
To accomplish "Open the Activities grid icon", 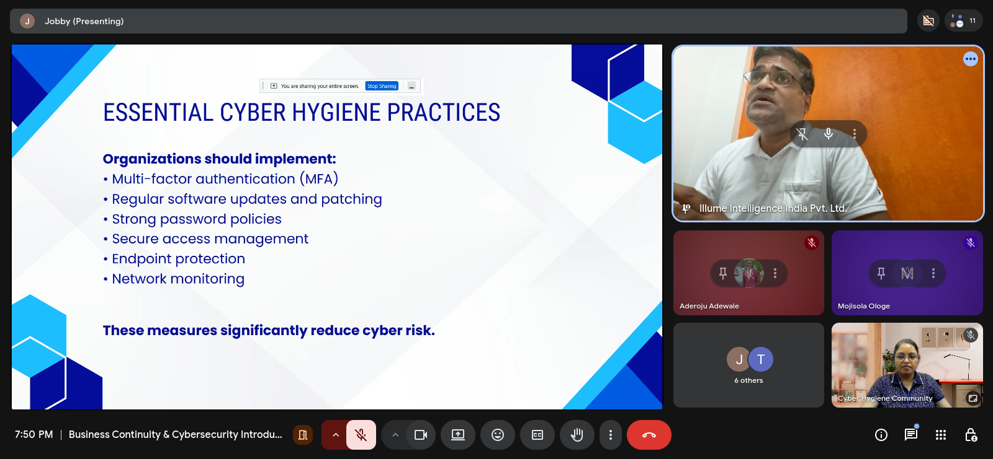I will click(x=941, y=435).
